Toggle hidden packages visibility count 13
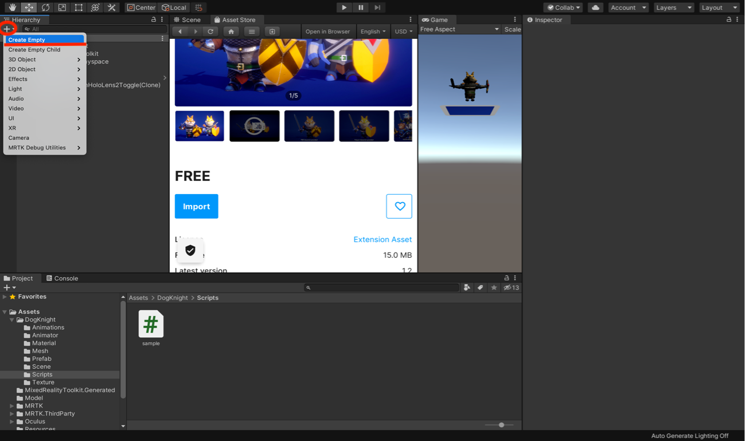This screenshot has height=441, width=746. [511, 288]
